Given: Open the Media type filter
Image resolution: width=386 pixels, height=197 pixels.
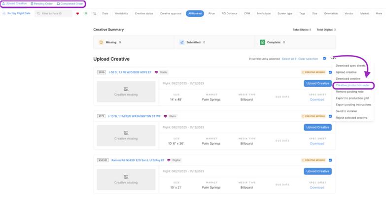Looking at the screenshot, I should (x=264, y=13).
